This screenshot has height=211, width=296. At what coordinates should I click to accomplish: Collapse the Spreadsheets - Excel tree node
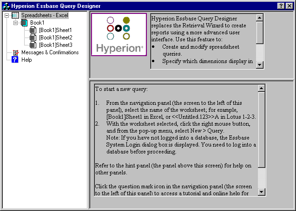6,15
